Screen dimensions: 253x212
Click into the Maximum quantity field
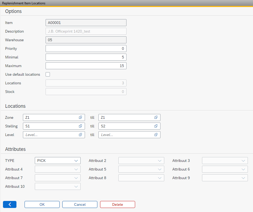point(86,66)
